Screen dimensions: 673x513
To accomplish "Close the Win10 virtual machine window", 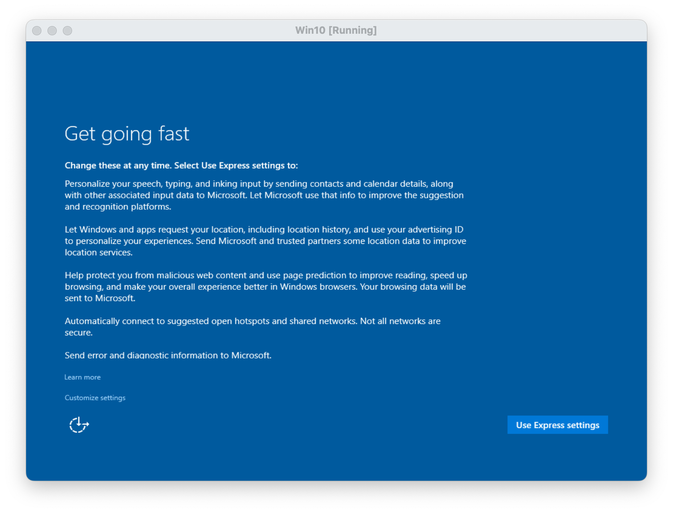I will click(37, 31).
